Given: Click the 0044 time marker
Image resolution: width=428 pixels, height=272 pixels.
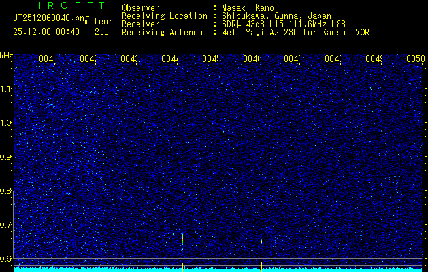Looking at the screenshot, I should click(170, 58).
